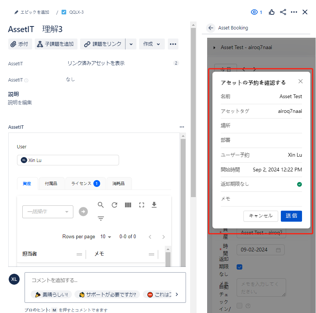The image size is (316, 313).
Task: Refresh the asset table list
Action: 114,205
